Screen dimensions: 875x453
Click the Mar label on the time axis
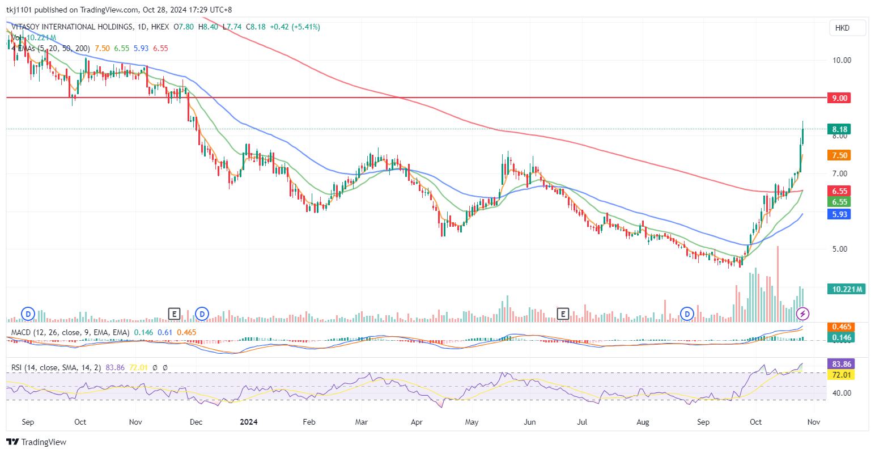pos(361,422)
